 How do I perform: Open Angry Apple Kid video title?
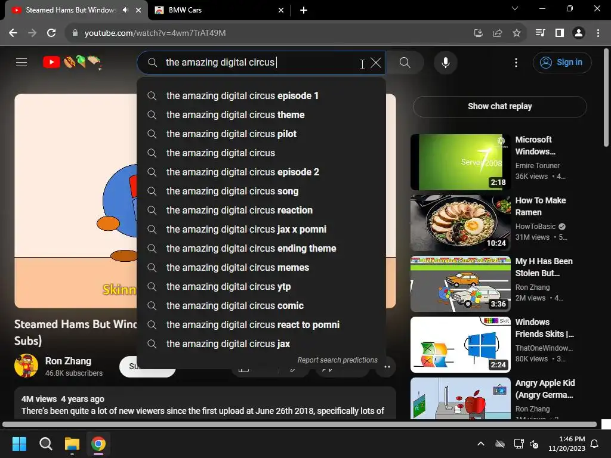click(545, 389)
